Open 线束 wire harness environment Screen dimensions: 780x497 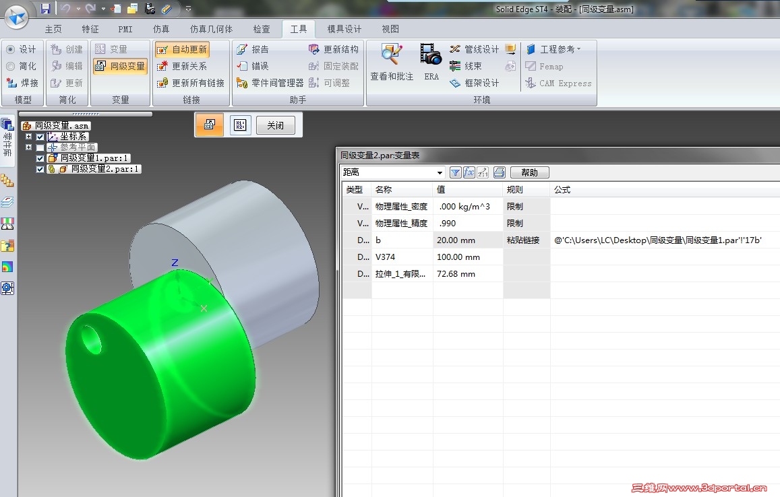pos(466,66)
